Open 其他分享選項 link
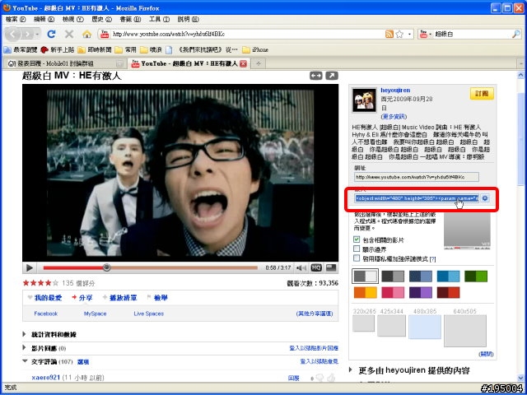 click(x=315, y=314)
